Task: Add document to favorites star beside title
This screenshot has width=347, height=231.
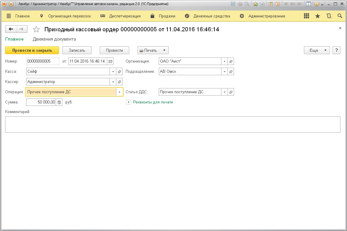Action: click(x=36, y=29)
